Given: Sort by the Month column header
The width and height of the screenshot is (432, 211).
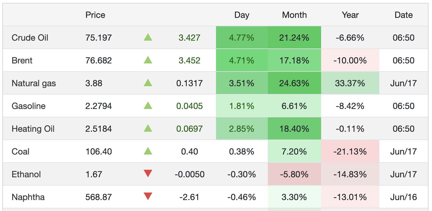Looking at the screenshot, I should pyautogui.click(x=294, y=15).
